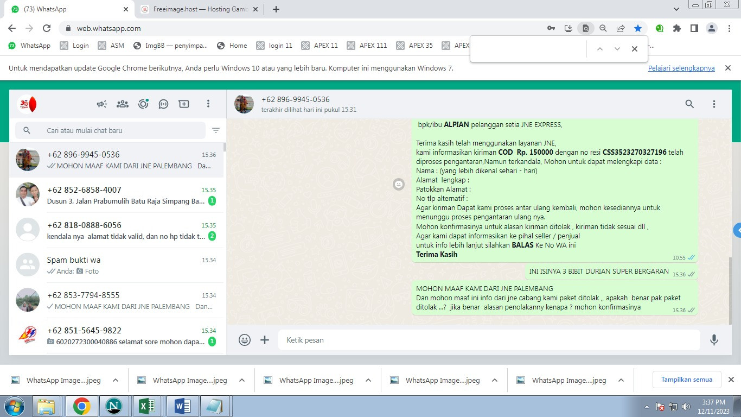Open the login 11 bookmark
Viewport: 741px width, 417px height.
coord(274,46)
